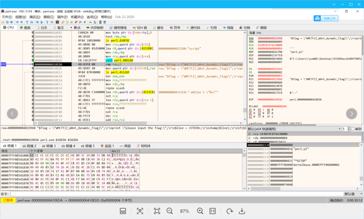The width and height of the screenshot is (364, 219).
Task: Click the restart program toolbar icon
Action: click(7, 22)
